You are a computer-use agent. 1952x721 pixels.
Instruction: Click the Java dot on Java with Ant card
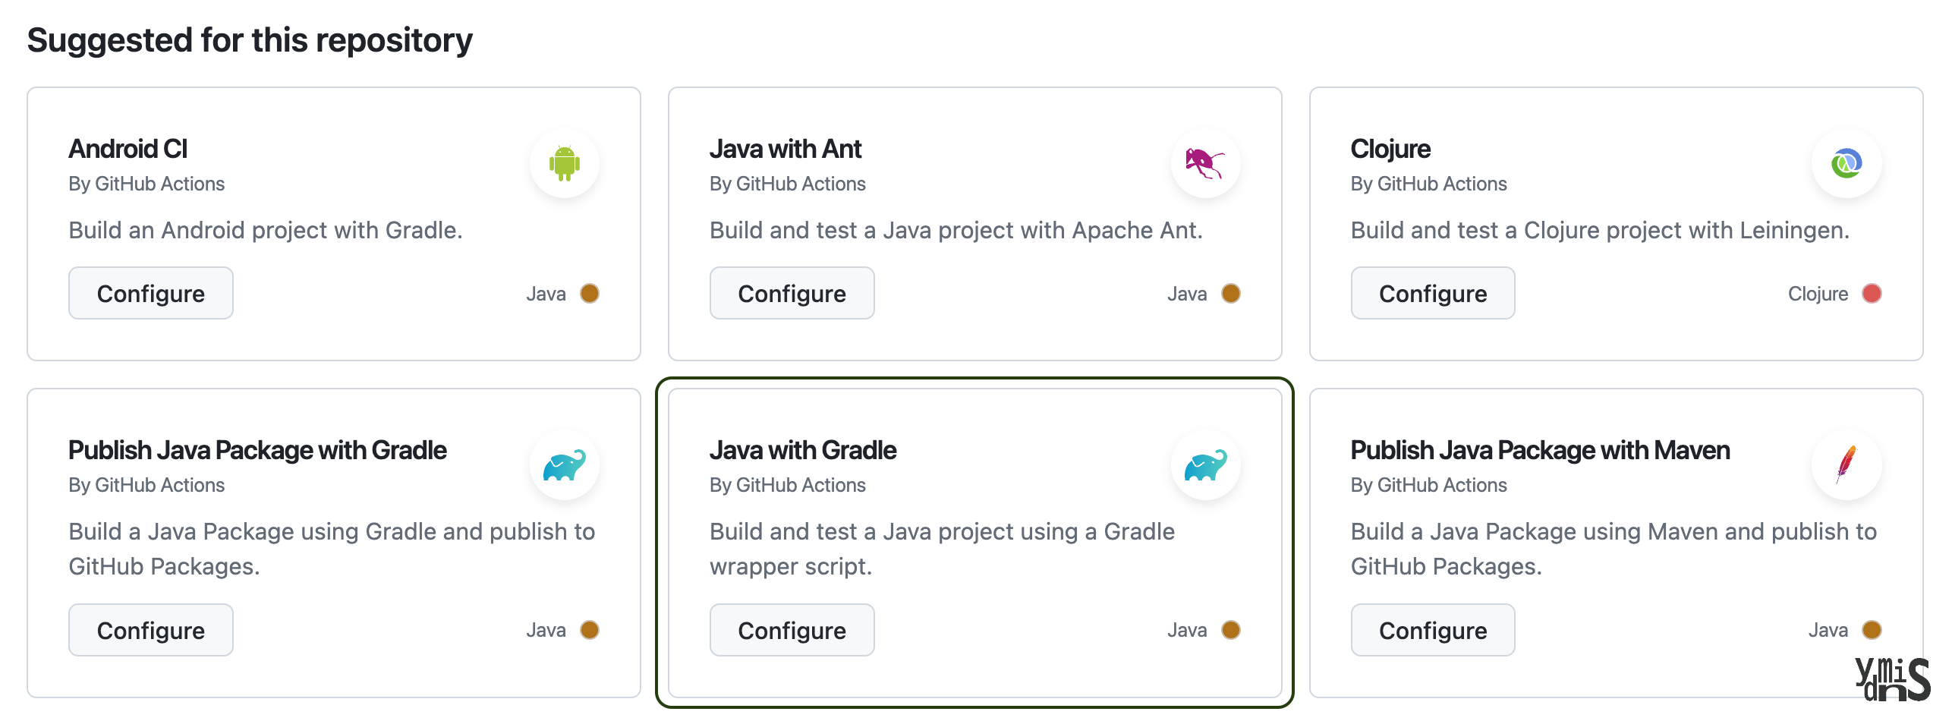pos(1230,293)
